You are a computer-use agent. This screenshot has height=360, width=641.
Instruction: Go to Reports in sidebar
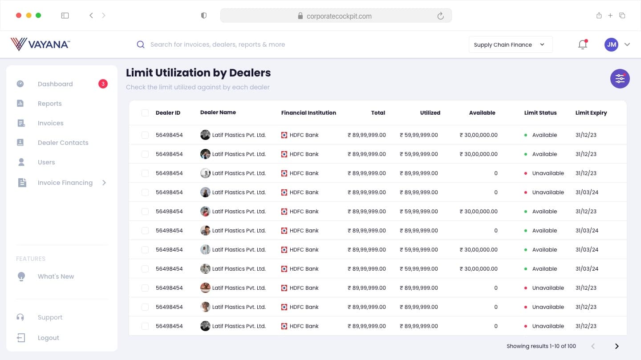[50, 104]
